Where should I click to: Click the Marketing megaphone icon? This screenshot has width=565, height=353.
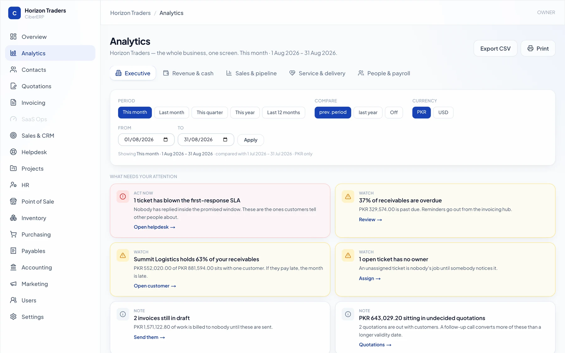coord(13,284)
